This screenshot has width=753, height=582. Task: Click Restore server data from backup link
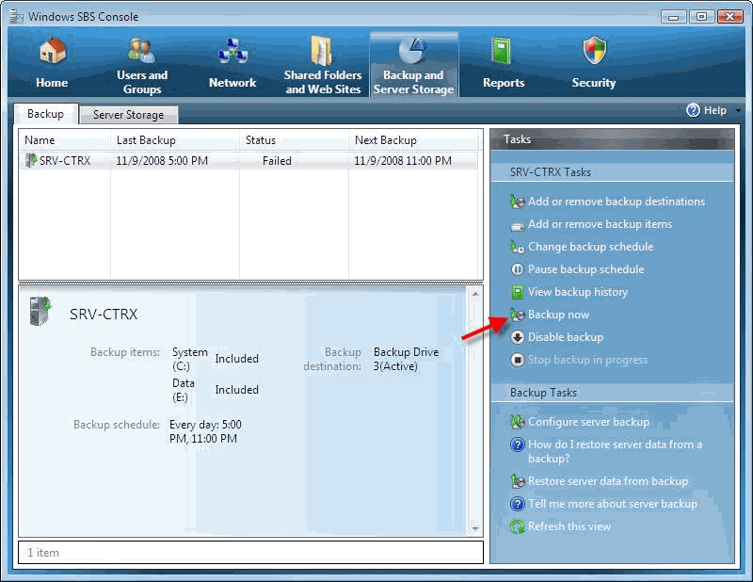point(608,481)
